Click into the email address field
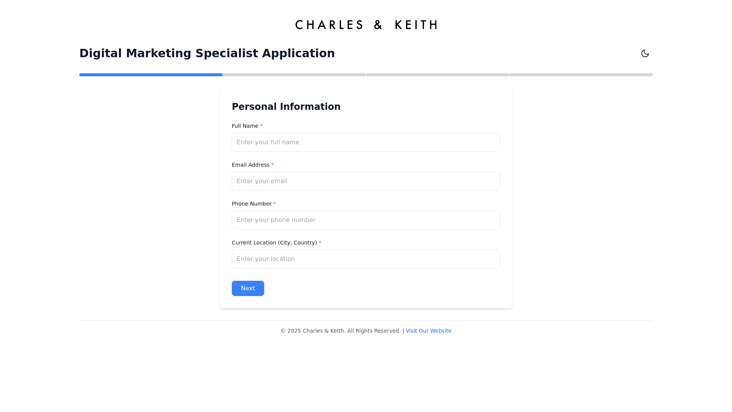The width and height of the screenshot is (732, 412). coord(366,181)
